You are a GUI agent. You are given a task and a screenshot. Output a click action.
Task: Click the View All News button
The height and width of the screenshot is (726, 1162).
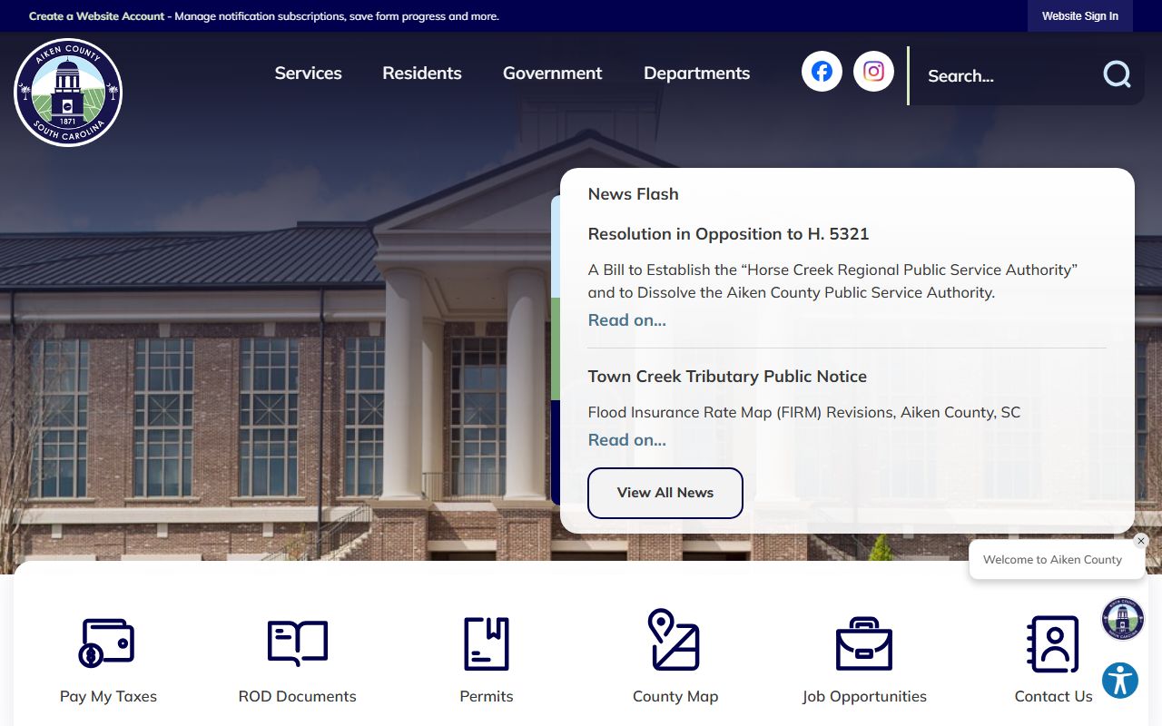point(665,493)
